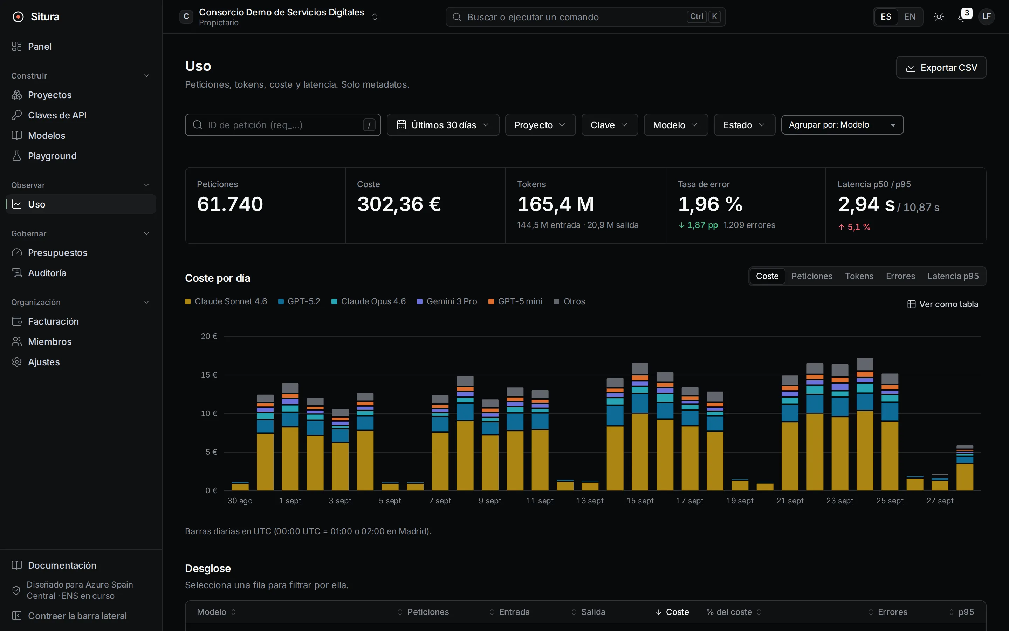The width and height of the screenshot is (1009, 631).
Task: Click the collapse sidebar panel icon
Action: (17, 616)
